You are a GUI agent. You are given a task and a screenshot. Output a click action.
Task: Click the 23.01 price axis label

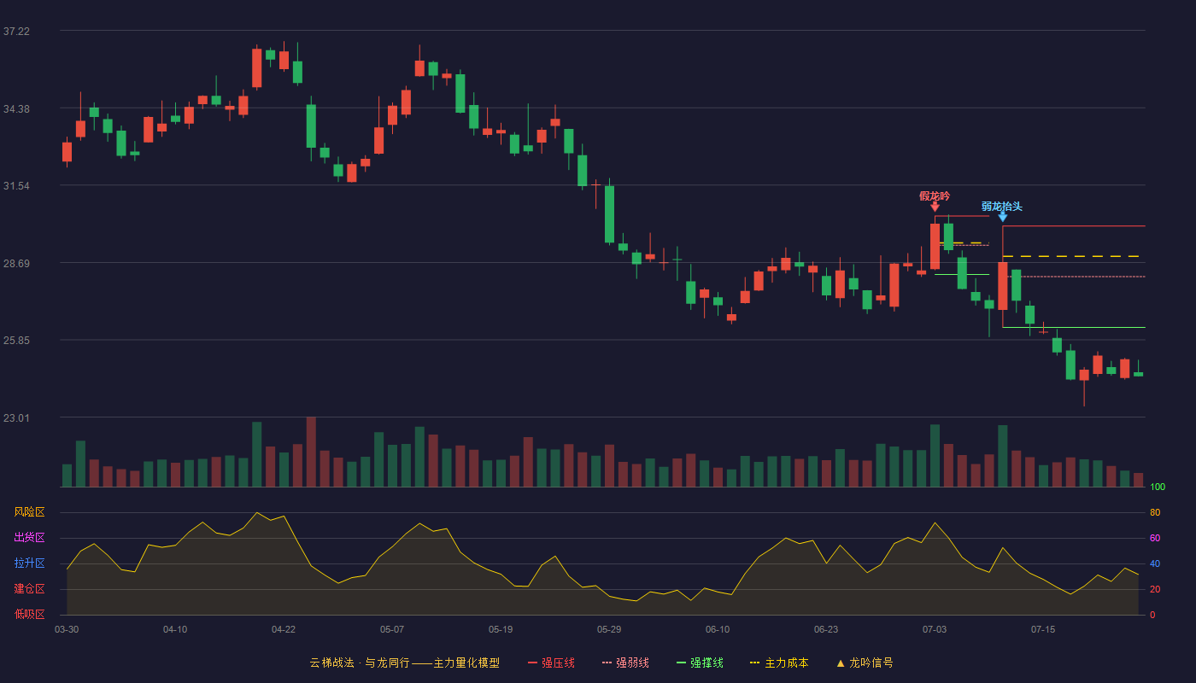coord(16,418)
